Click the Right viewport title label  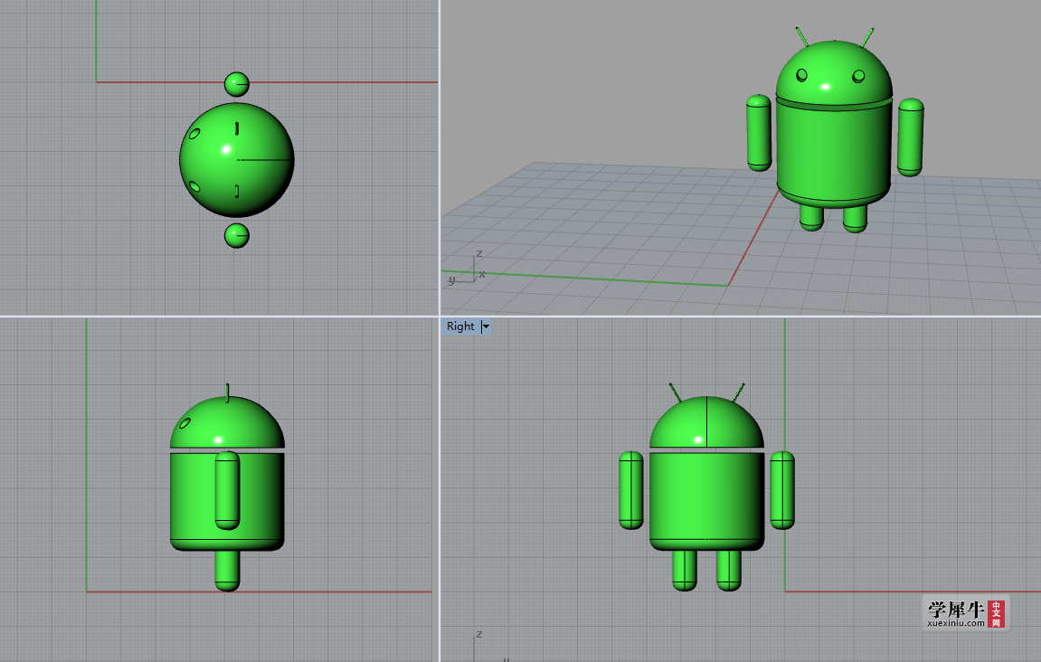coord(460,326)
